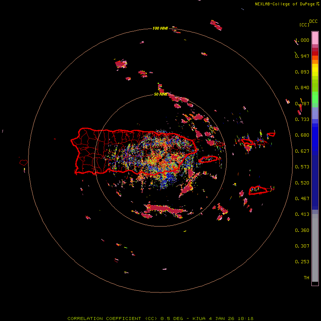Click the KJUA station identifier in the footer
The height and width of the screenshot is (321, 321).
(199, 319)
